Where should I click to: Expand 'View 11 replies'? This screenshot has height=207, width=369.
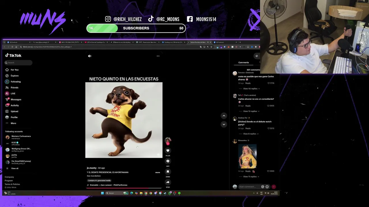(251, 177)
